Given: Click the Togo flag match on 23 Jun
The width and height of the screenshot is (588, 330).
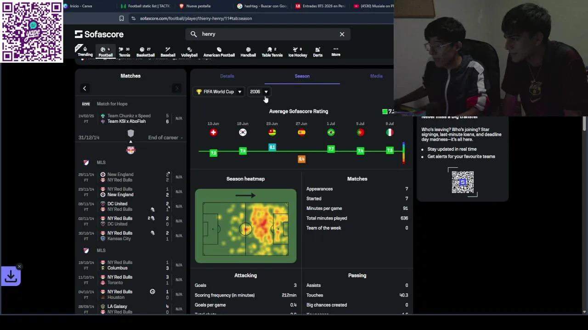Looking at the screenshot, I should tap(272, 132).
